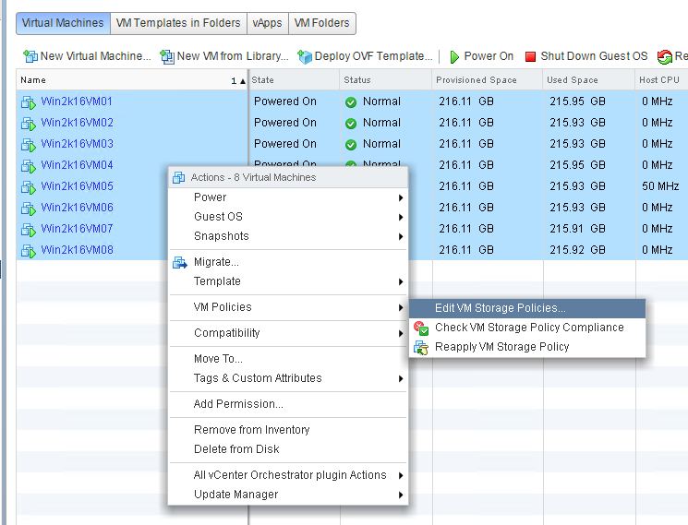Click the Reapply VM Storage Policy icon
This screenshot has height=525, width=688.
(x=421, y=347)
